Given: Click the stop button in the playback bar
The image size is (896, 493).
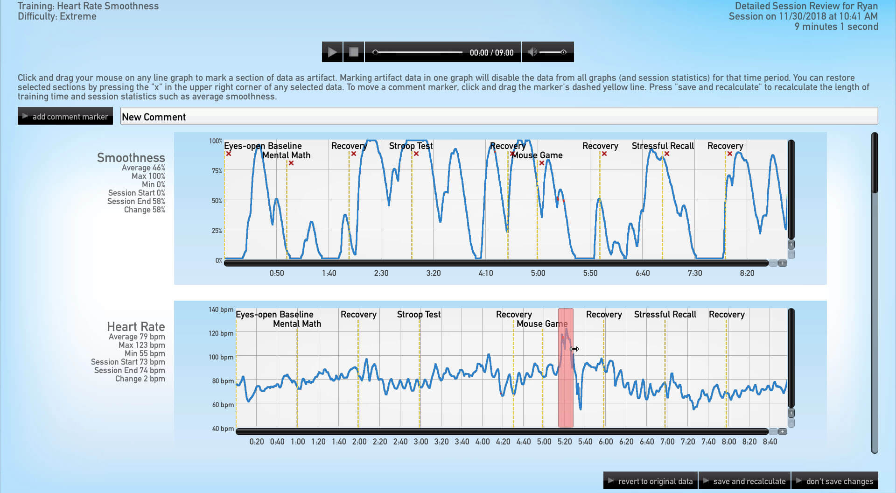Looking at the screenshot, I should [x=354, y=52].
